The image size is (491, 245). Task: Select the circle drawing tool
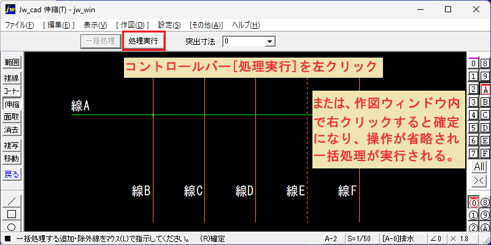[12, 227]
